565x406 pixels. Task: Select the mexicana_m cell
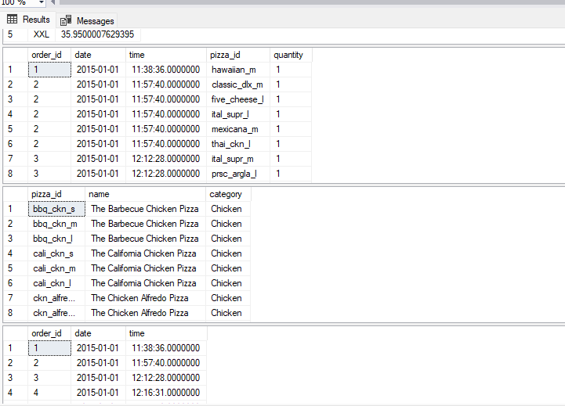point(238,129)
